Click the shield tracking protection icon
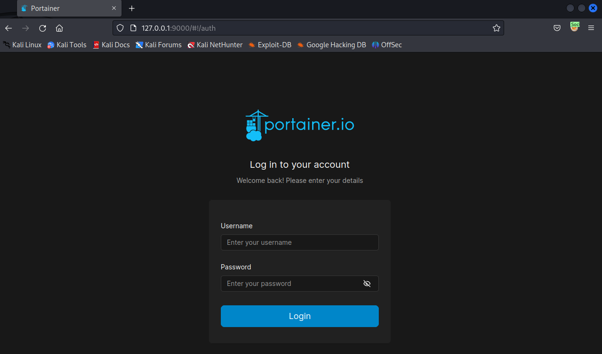602x354 pixels. coord(120,28)
